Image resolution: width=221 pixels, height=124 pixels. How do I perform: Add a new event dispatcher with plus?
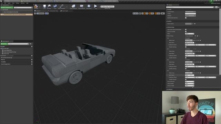coord(32,64)
